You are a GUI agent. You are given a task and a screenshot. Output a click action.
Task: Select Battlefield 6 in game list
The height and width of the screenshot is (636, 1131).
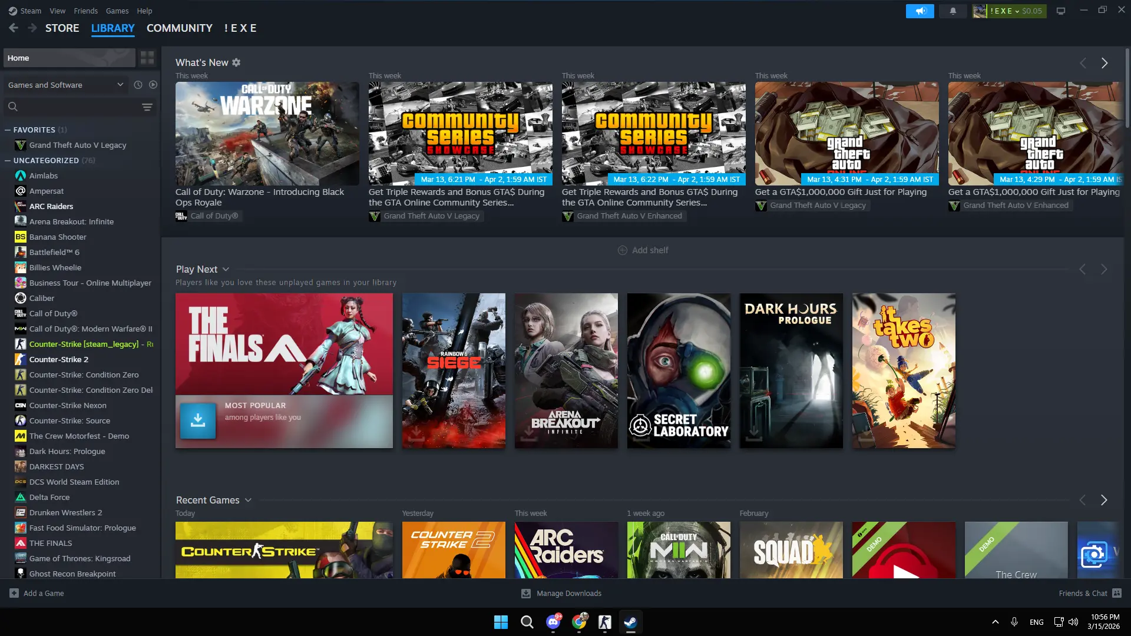(54, 252)
